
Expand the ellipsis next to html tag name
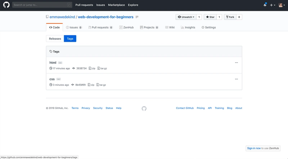(x=60, y=63)
